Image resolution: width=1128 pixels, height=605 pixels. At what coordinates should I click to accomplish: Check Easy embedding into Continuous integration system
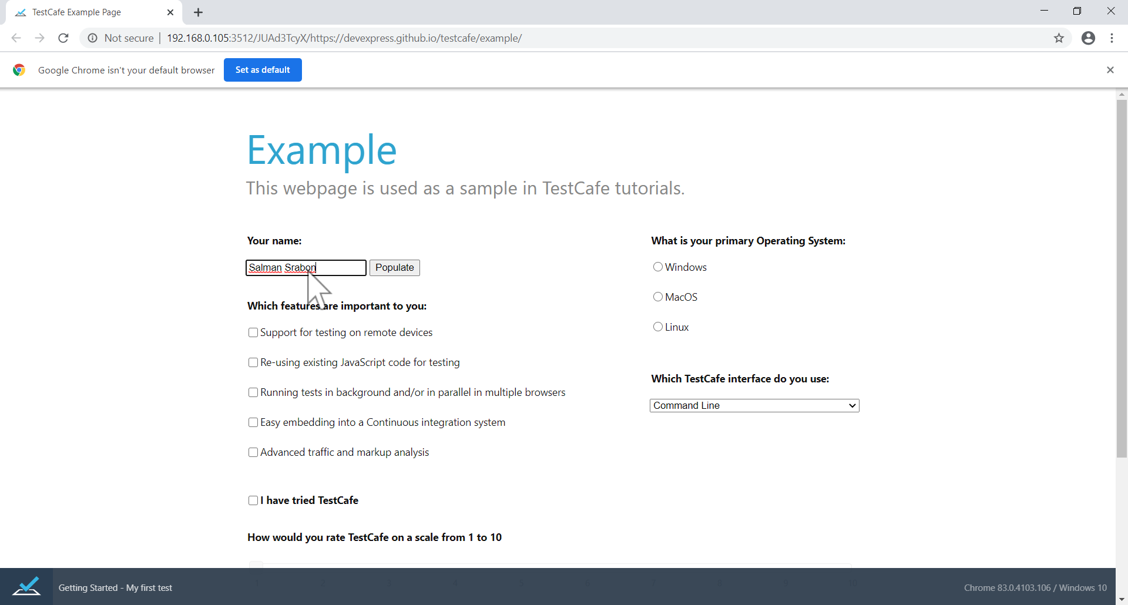tap(253, 422)
